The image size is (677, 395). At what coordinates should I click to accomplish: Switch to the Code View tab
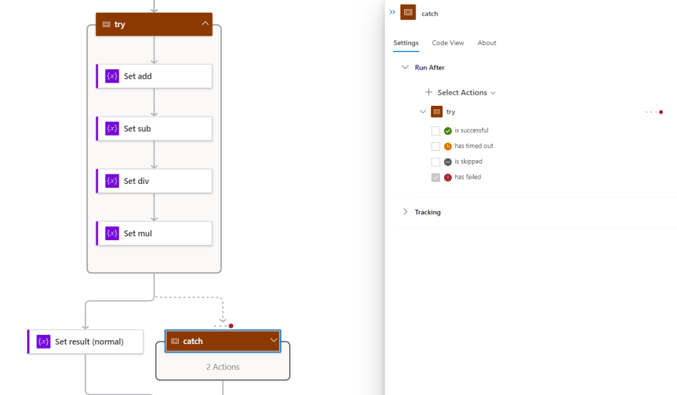tap(448, 43)
